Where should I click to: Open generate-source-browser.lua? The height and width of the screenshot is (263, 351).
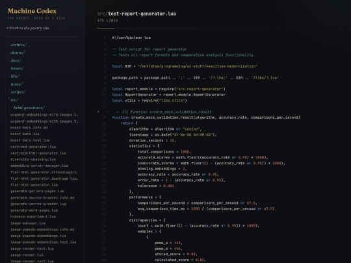click(38, 204)
